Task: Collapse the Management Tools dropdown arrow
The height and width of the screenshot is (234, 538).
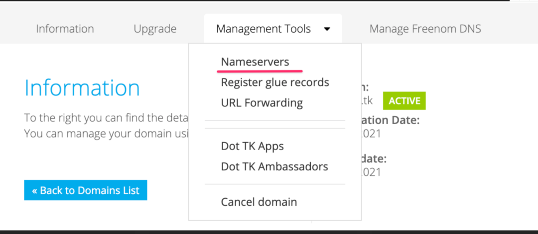Action: point(327,29)
